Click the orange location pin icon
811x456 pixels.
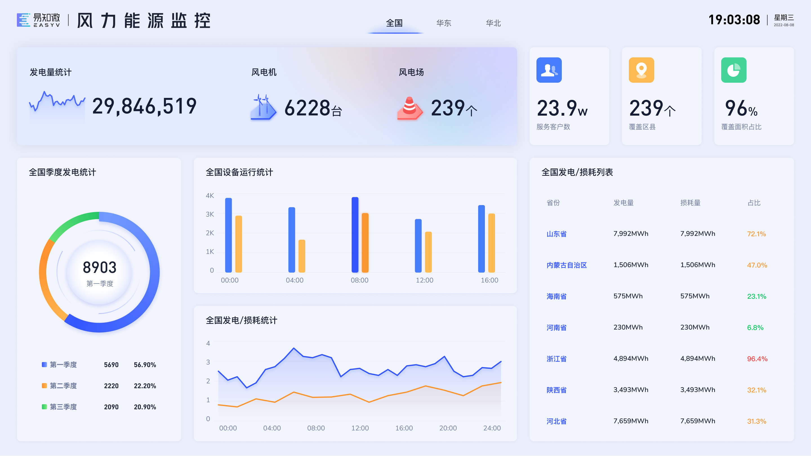coord(641,70)
